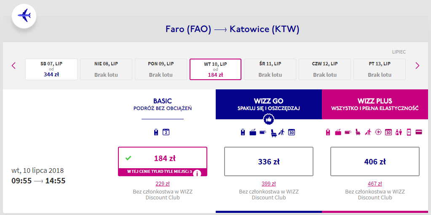Image resolution: width=431 pixels, height=215 pixels.
Task: Choose the SB 07, LIP date tab
Action: tap(51, 69)
